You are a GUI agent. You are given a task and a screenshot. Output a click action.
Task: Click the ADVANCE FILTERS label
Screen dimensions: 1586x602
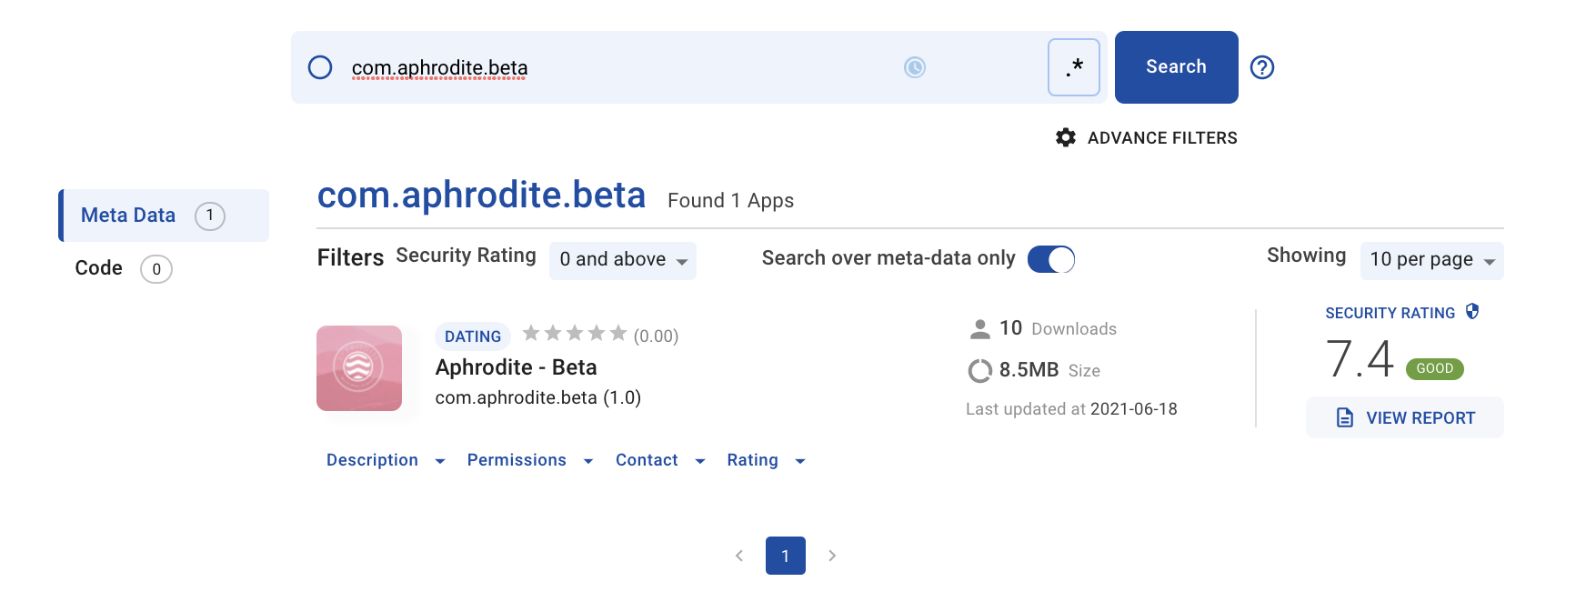coord(1162,138)
